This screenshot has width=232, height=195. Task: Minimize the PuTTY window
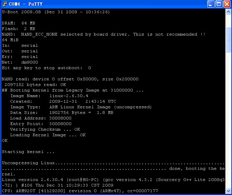point(211,4)
